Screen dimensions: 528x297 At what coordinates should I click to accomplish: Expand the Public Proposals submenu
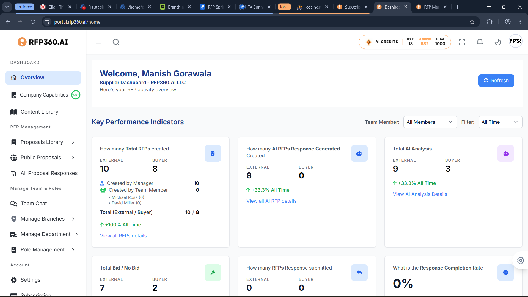click(73, 158)
